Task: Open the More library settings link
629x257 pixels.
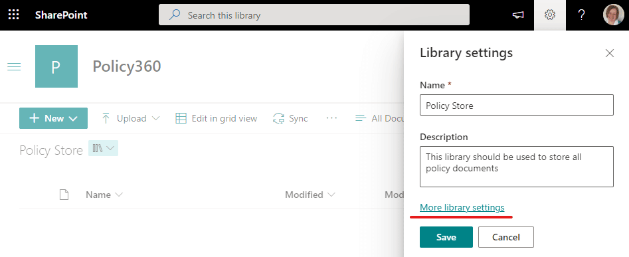Action: (462, 207)
